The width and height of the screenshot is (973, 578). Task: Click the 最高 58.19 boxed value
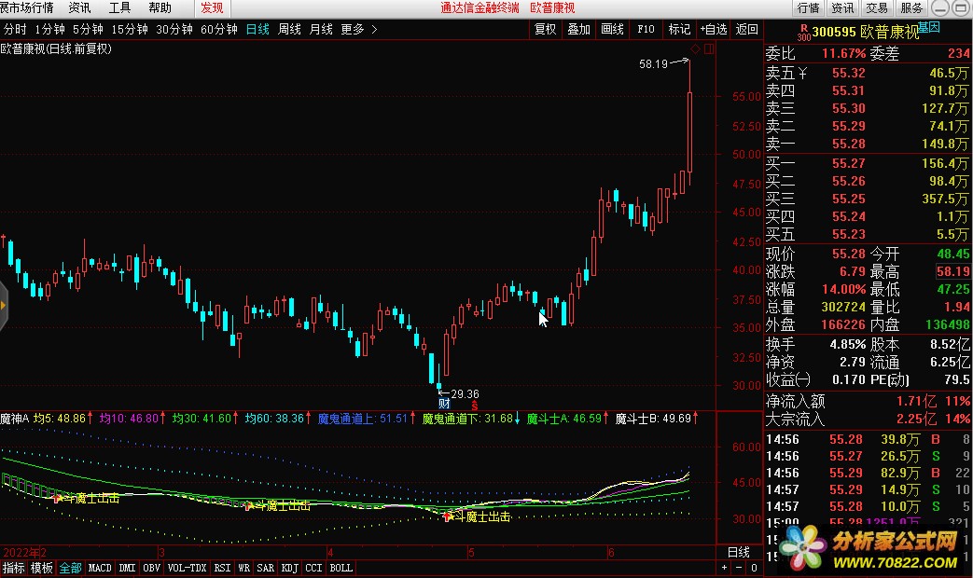(953, 271)
